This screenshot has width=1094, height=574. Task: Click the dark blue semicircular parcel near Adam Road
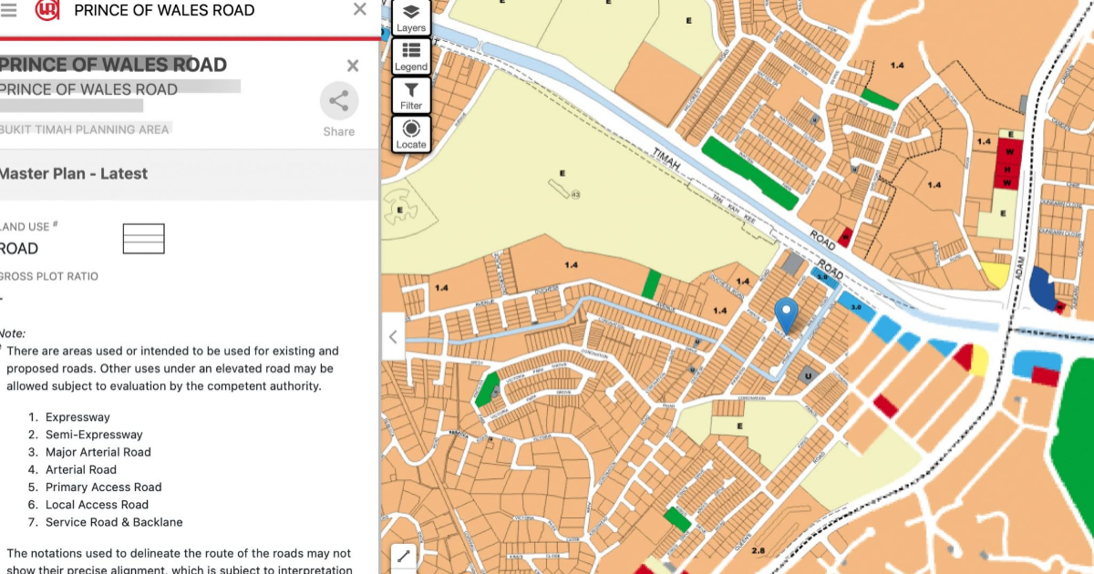pyautogui.click(x=1041, y=292)
